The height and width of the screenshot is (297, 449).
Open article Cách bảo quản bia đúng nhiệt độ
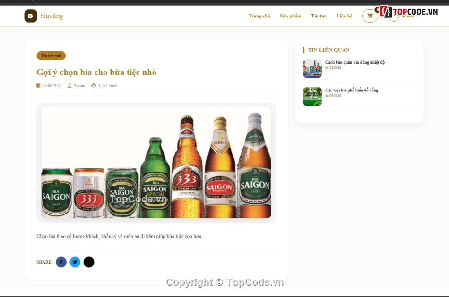355,62
